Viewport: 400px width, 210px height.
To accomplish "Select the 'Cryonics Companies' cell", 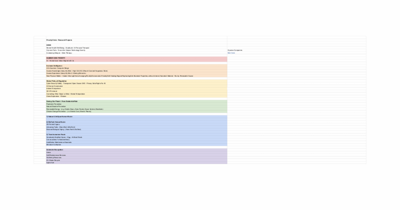I will 296,50.
